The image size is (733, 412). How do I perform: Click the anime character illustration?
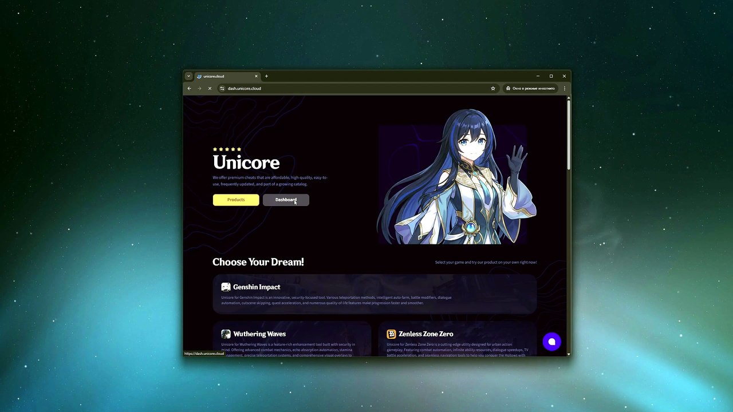[456, 176]
